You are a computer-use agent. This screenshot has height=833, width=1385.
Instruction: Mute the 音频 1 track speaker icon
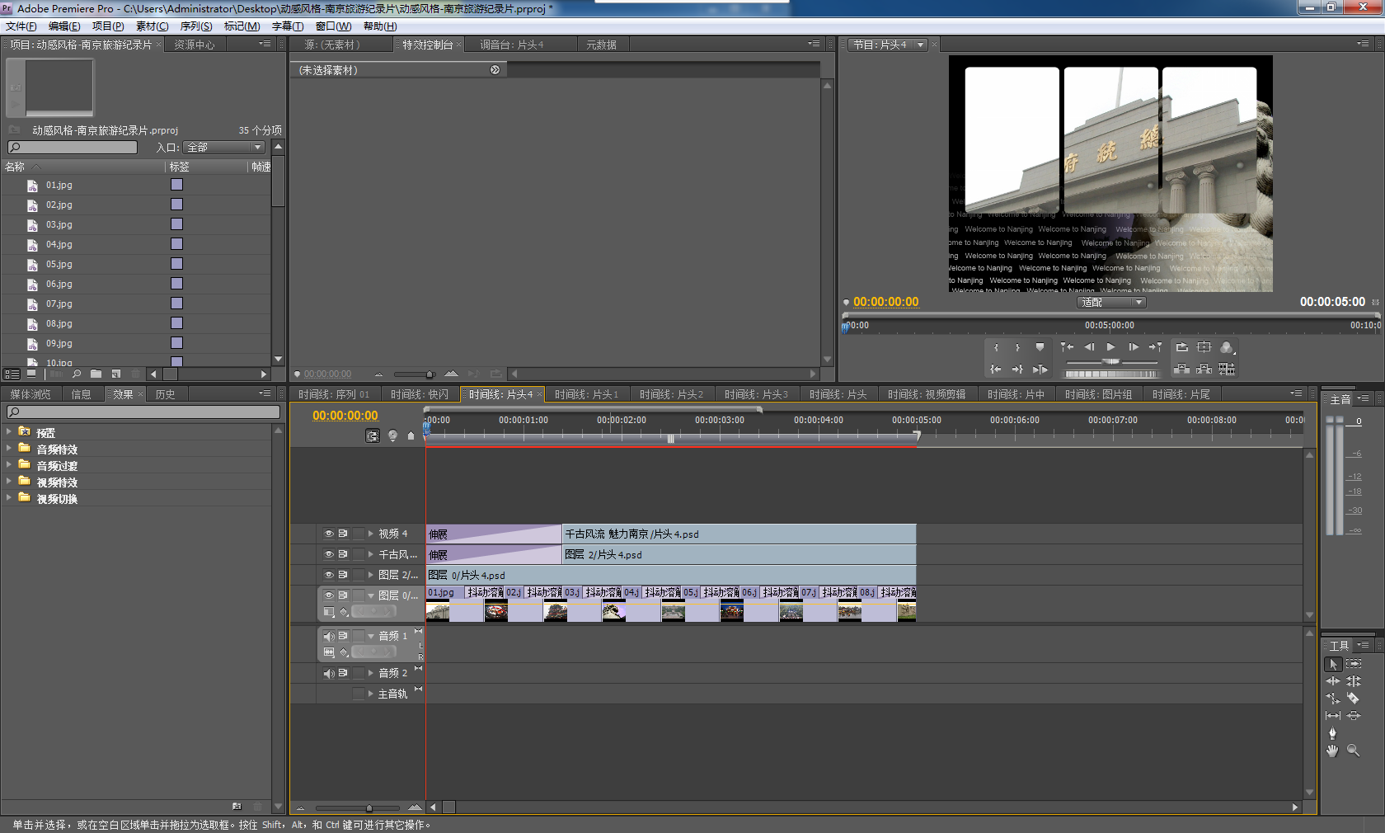click(x=329, y=636)
